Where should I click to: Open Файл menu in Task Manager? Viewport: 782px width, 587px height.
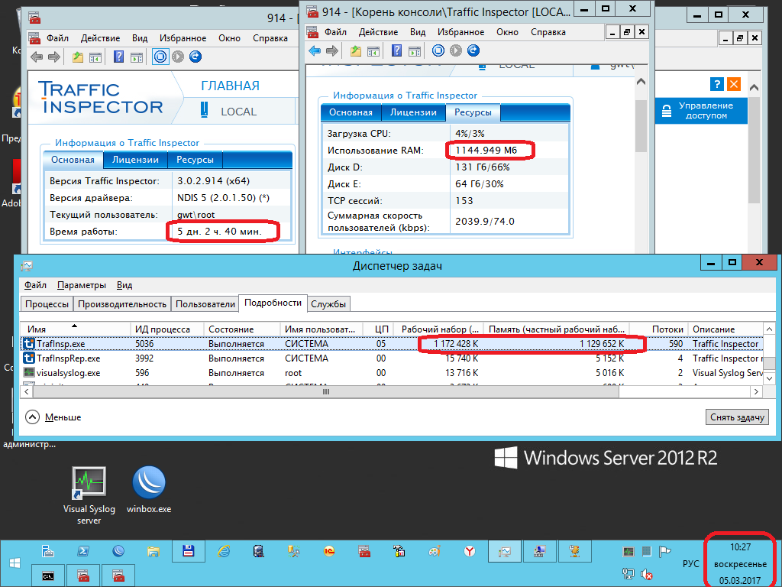35,285
